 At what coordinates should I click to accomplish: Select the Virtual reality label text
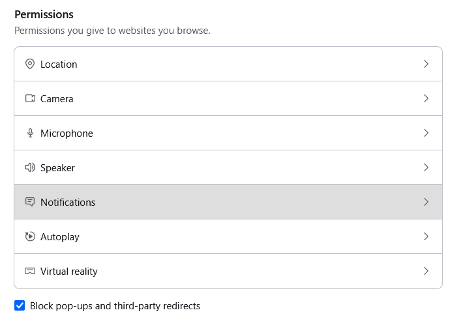[x=69, y=272]
